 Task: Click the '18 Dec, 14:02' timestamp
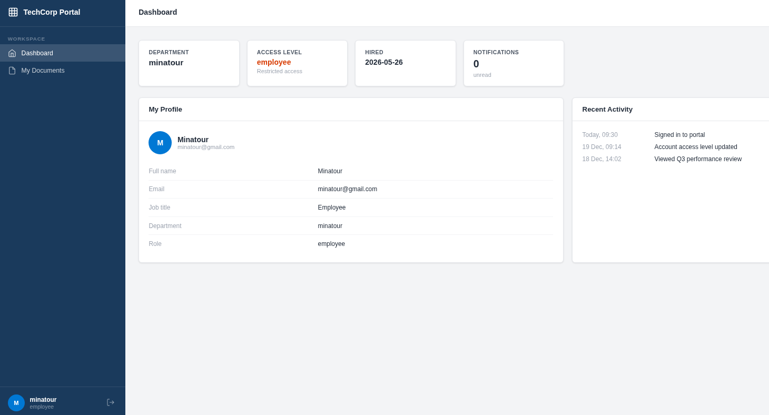click(602, 159)
